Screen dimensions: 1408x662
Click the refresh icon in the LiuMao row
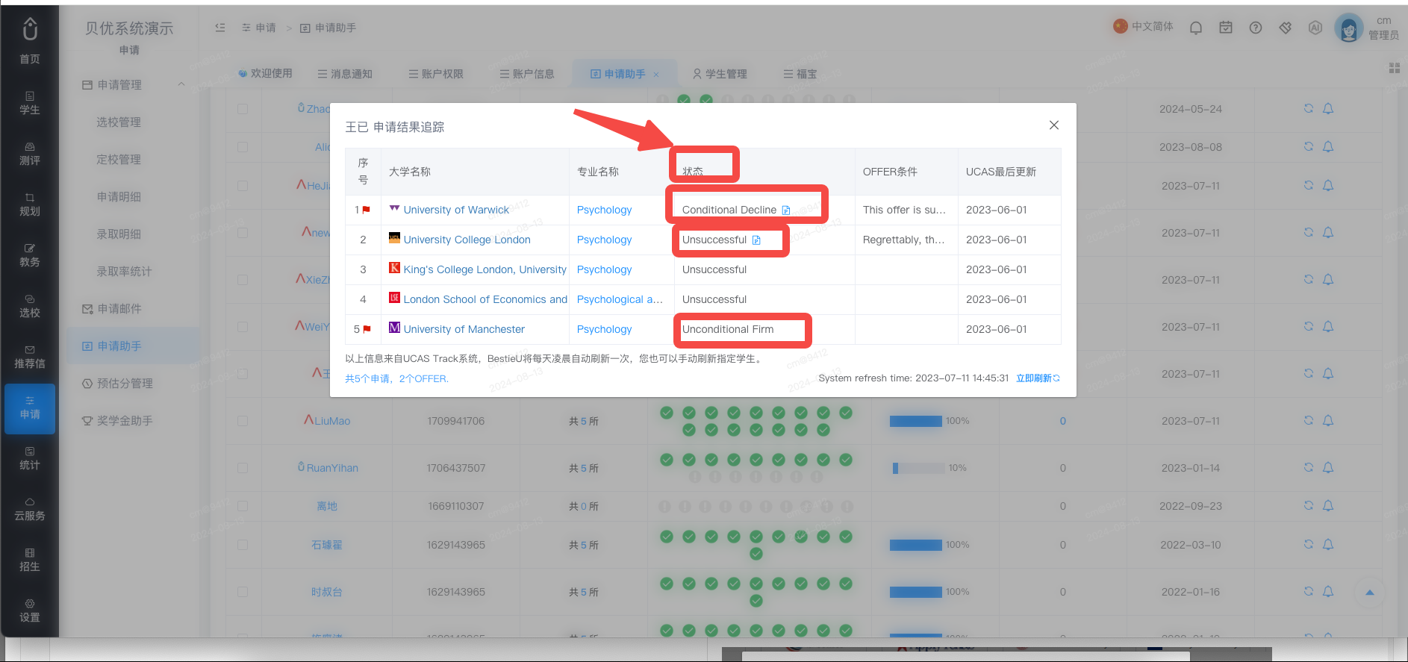1309,420
